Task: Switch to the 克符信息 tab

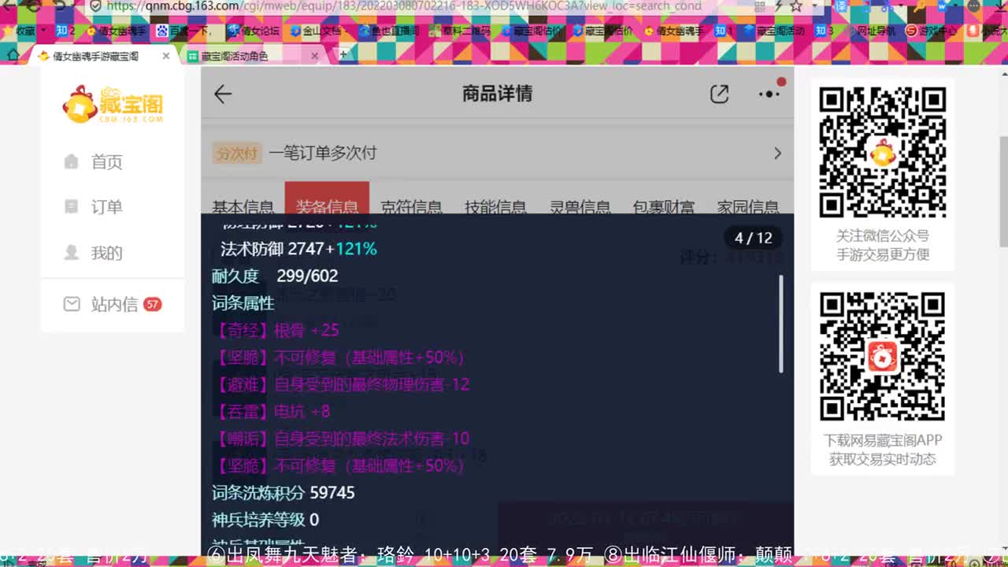Action: 411,207
